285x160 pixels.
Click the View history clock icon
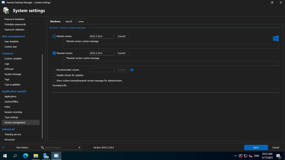pyautogui.click(x=4, y=147)
